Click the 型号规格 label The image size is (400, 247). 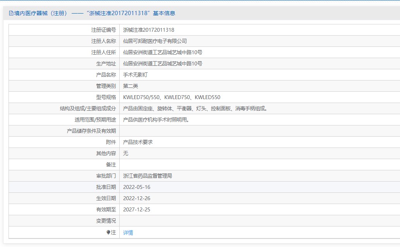(x=106, y=97)
